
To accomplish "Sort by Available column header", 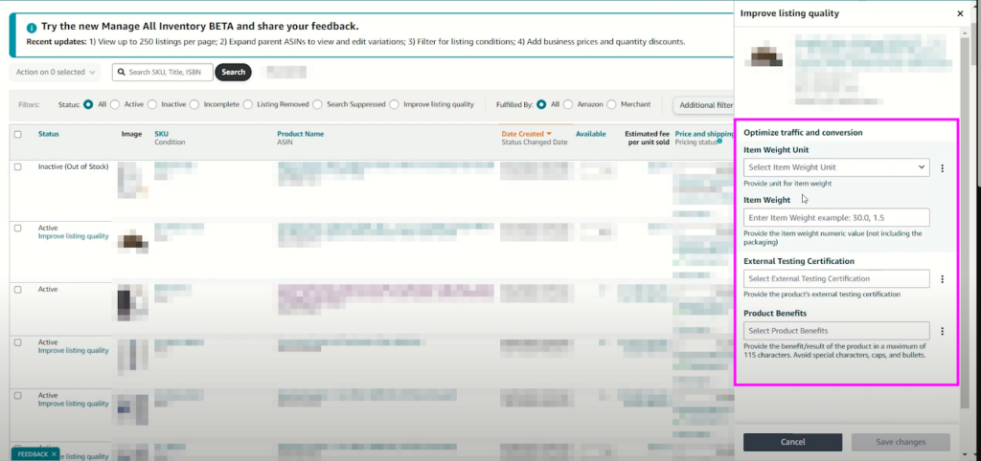I will [590, 134].
